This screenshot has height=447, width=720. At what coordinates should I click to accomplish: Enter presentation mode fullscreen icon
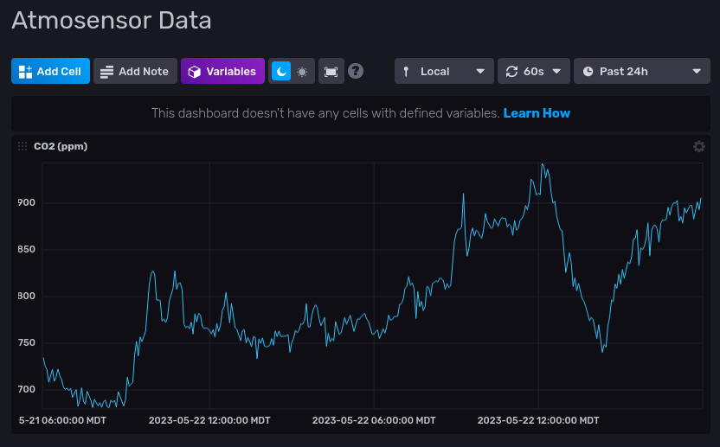coord(331,71)
